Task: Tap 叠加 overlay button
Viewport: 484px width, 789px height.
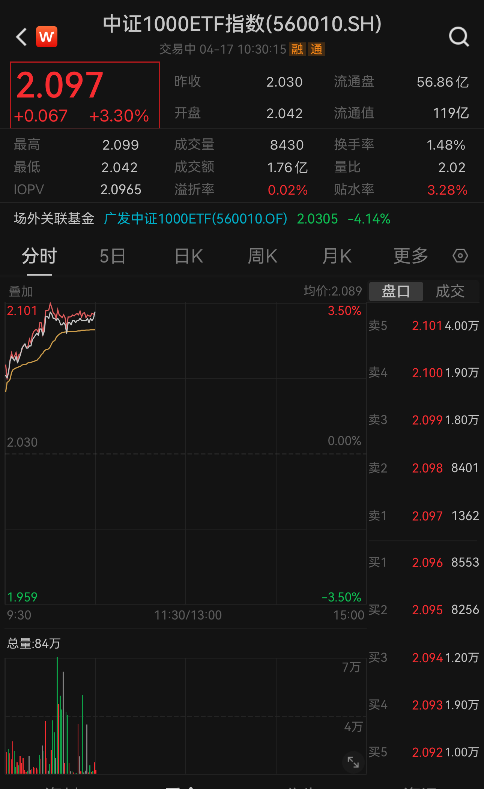Action: pos(21,291)
